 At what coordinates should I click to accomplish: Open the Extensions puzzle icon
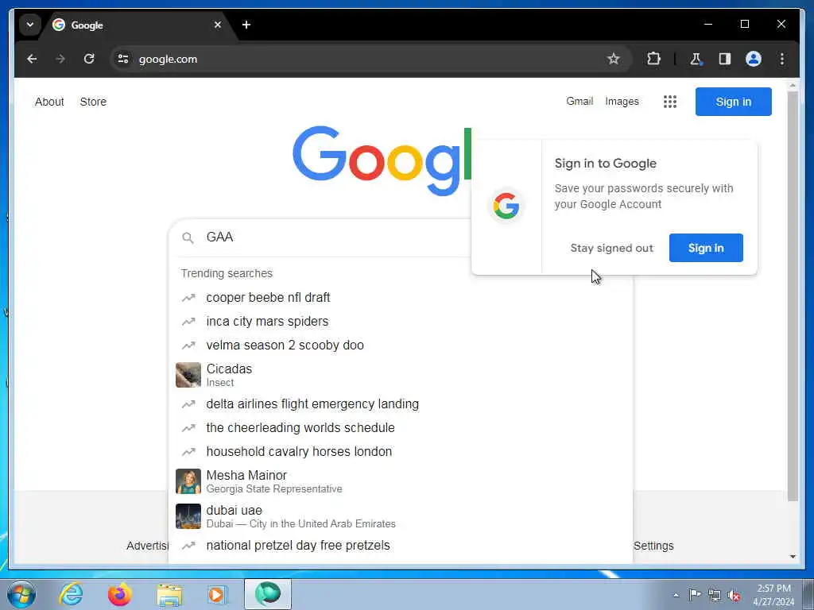[x=653, y=59]
